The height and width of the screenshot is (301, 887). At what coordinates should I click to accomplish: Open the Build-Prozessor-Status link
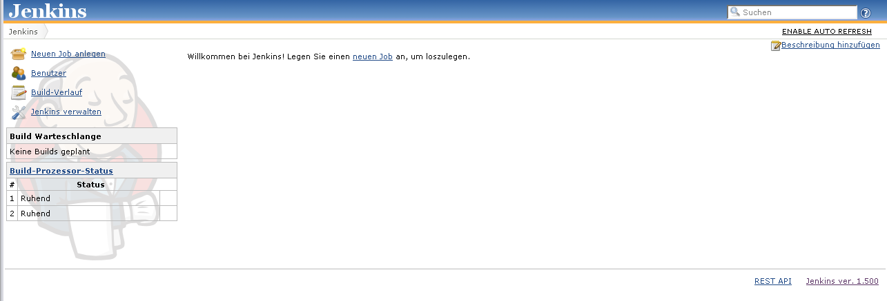pos(61,171)
